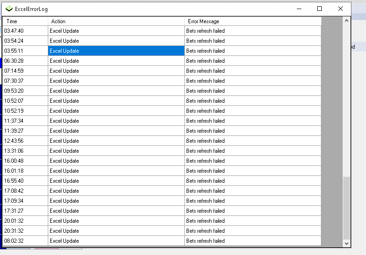The image size is (366, 255).
Task: Click Bets refresh failed in 20:31:32 row
Action: pos(253,231)
